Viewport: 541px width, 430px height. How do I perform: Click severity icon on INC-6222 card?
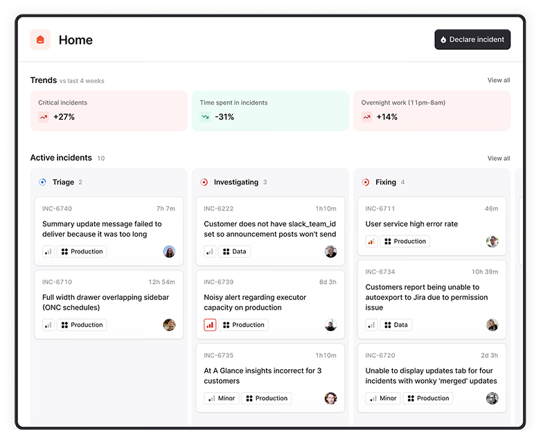click(x=210, y=251)
